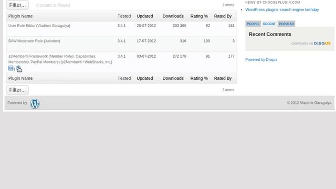
Task: Click the 20-07-2012 updated date
Action: [x=146, y=26]
